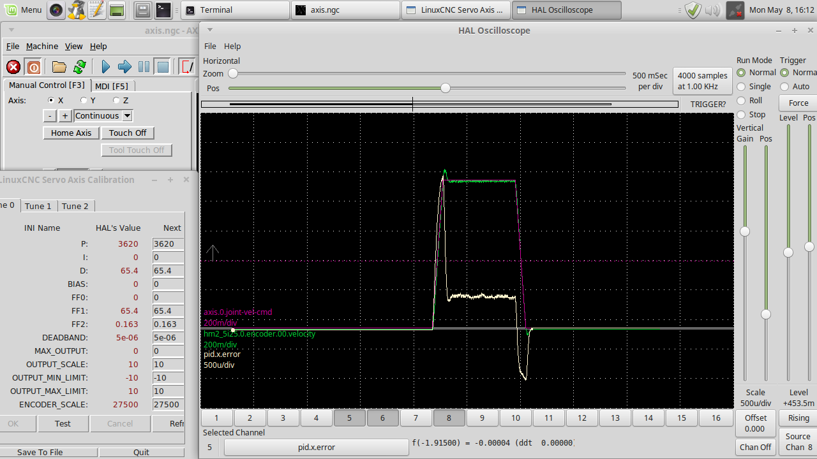The width and height of the screenshot is (817, 459).
Task: Click the Test button in calibration window
Action: point(63,423)
